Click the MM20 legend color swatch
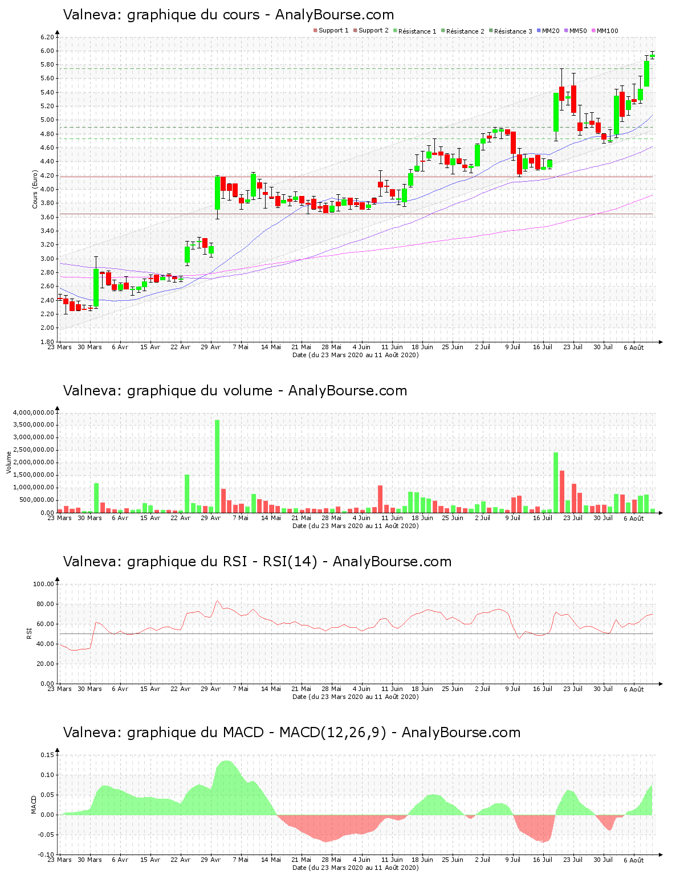Viewport: 684px width, 883px height. pyautogui.click(x=539, y=31)
